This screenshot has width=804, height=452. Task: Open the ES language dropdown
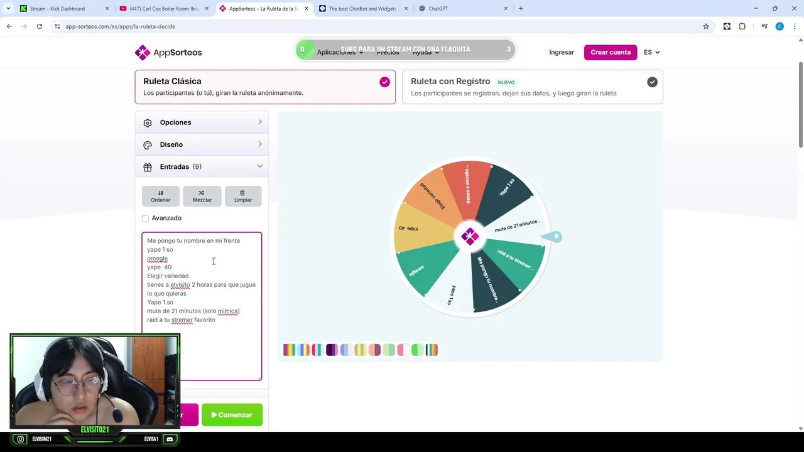(651, 52)
